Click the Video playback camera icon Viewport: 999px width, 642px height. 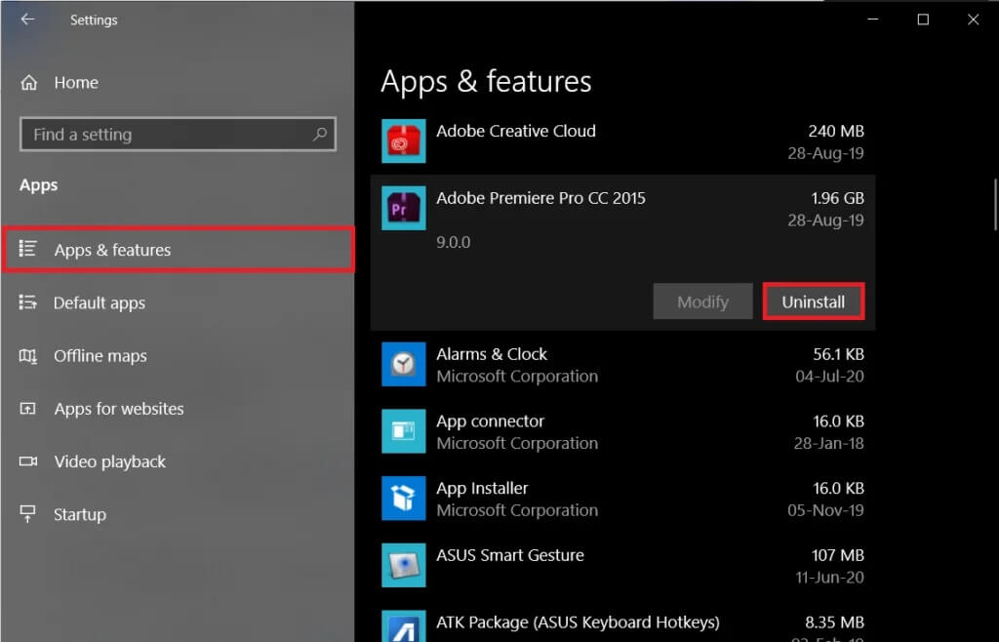28,461
